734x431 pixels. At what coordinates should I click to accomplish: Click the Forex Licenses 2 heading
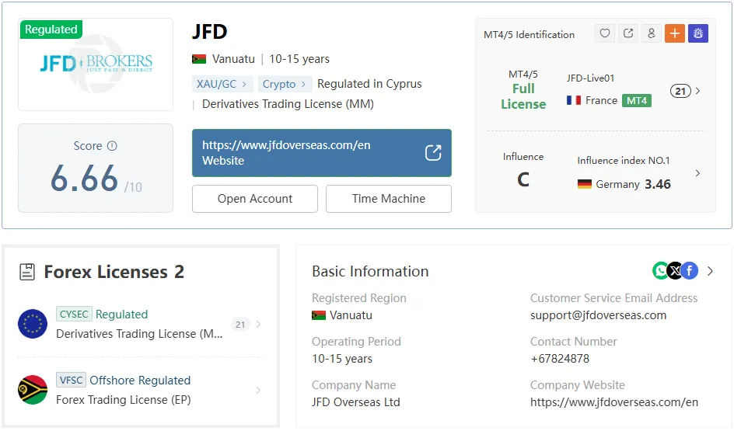pyautogui.click(x=114, y=272)
